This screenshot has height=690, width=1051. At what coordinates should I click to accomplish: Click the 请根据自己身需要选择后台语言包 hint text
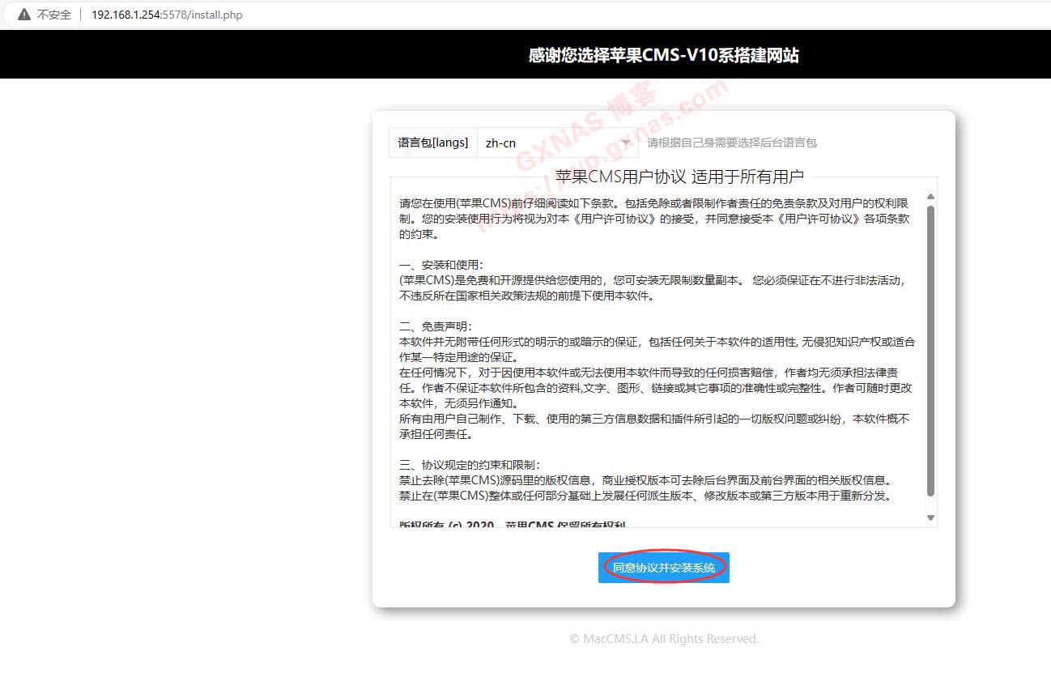[x=731, y=143]
